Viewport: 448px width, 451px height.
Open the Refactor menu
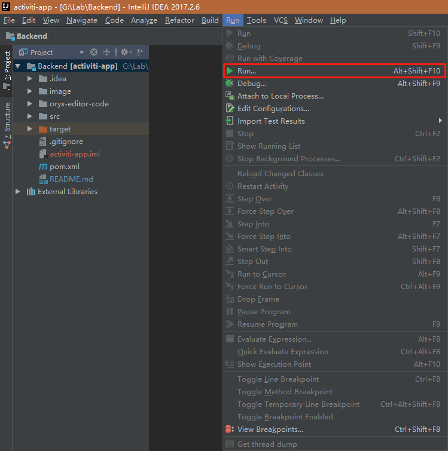click(x=179, y=20)
